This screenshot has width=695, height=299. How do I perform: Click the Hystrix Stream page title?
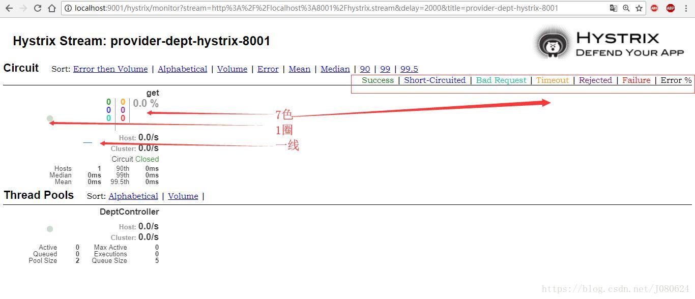coord(141,41)
